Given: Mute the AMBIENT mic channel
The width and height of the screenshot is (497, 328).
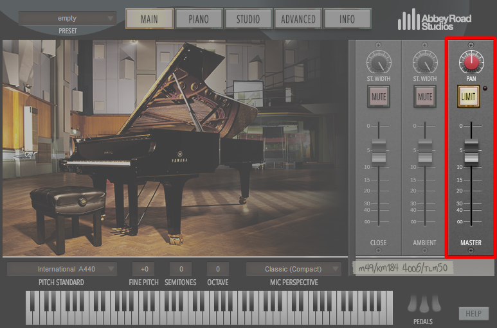Looking at the screenshot, I should (425, 96).
